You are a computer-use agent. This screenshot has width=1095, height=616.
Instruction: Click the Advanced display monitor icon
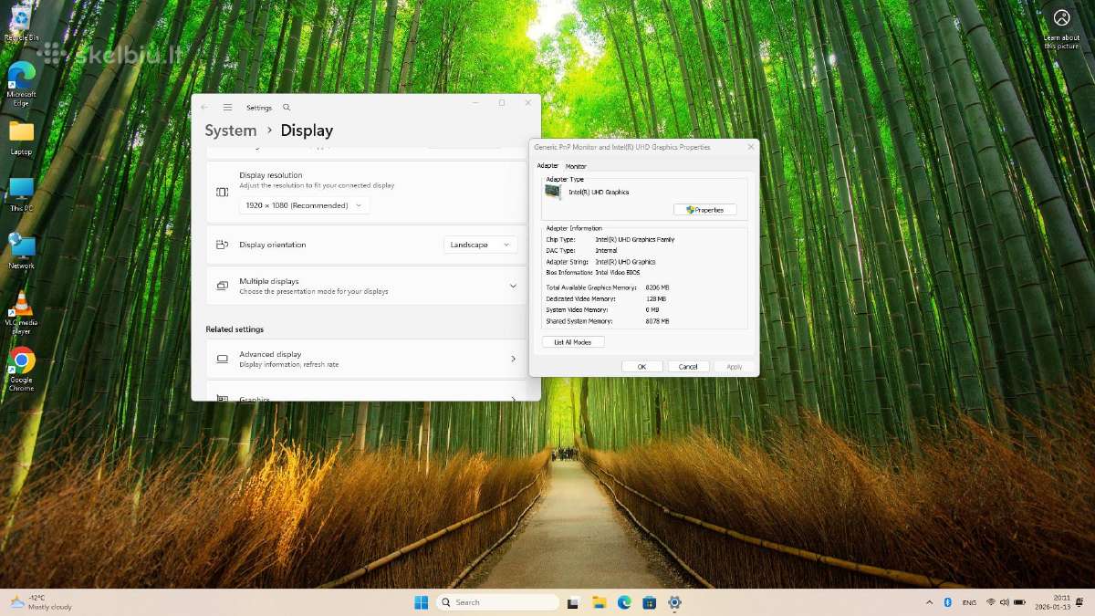[x=222, y=359]
